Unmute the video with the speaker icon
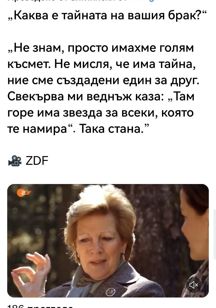 193,285
